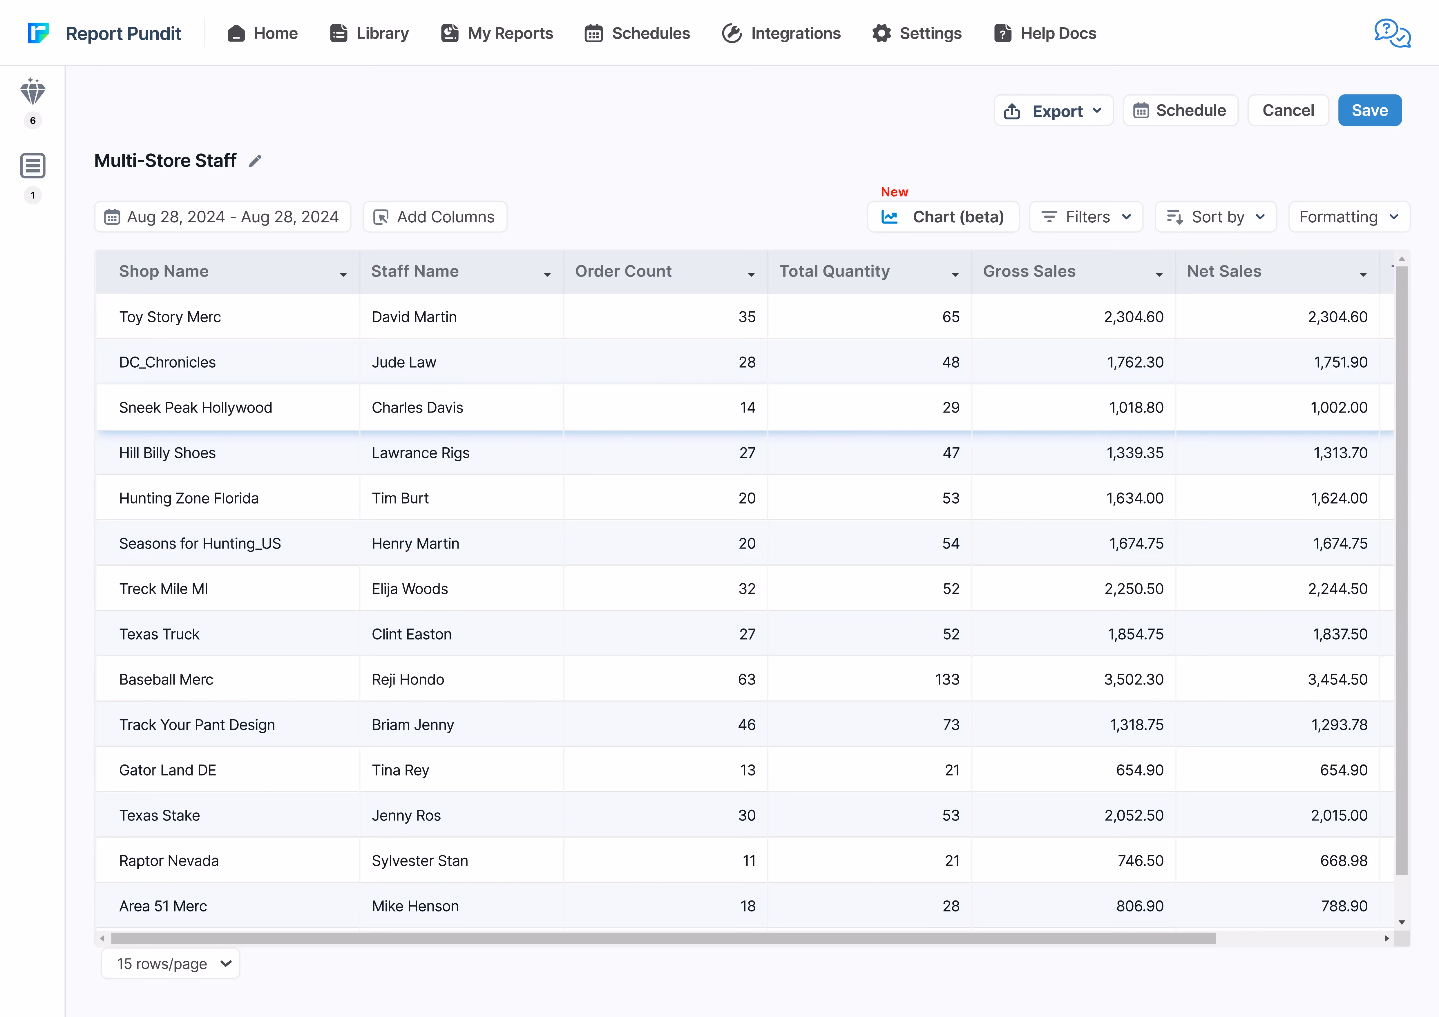This screenshot has height=1017, width=1439.
Task: Save the report
Action: click(x=1369, y=110)
